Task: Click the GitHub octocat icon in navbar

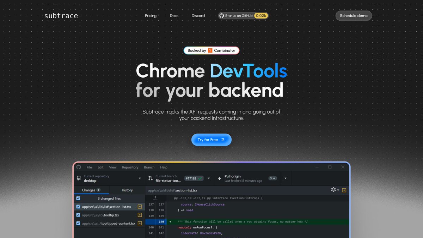Action: click(222, 16)
